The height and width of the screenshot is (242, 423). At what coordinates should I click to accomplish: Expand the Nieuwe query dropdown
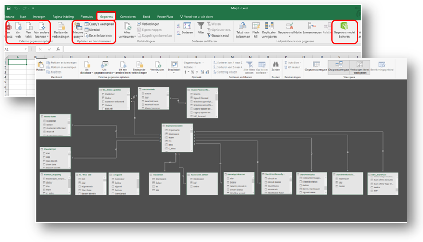[x=78, y=31]
